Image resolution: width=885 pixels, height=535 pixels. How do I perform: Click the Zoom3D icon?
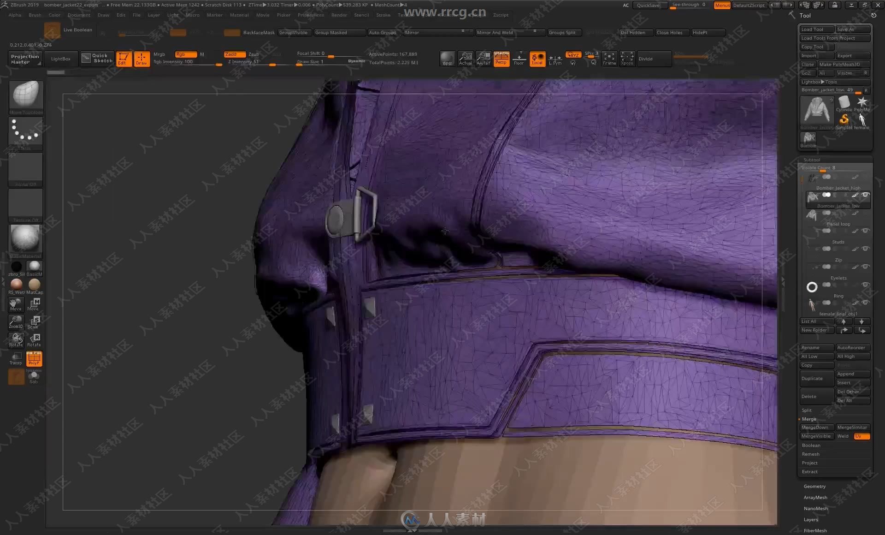[x=16, y=322]
